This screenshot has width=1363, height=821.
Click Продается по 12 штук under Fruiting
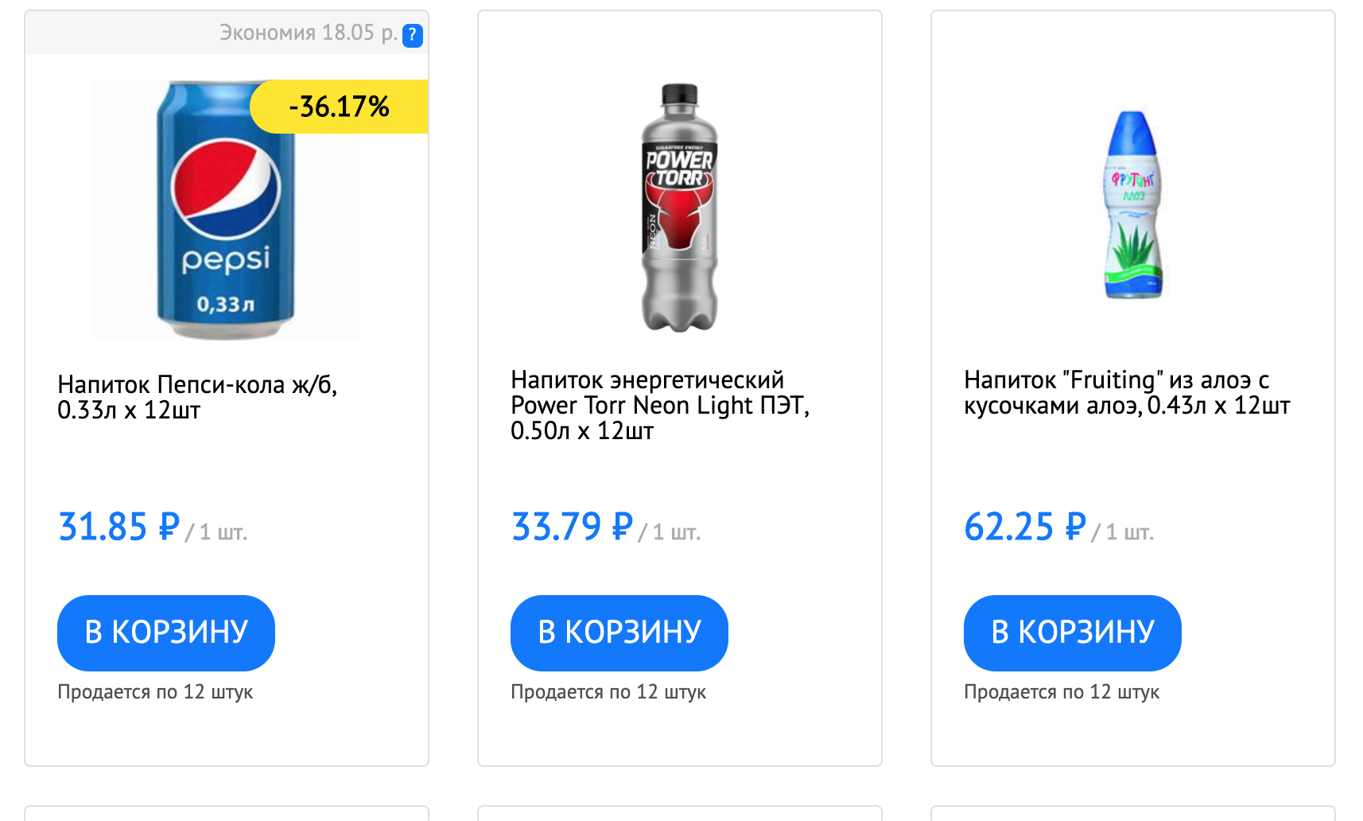point(1062,692)
